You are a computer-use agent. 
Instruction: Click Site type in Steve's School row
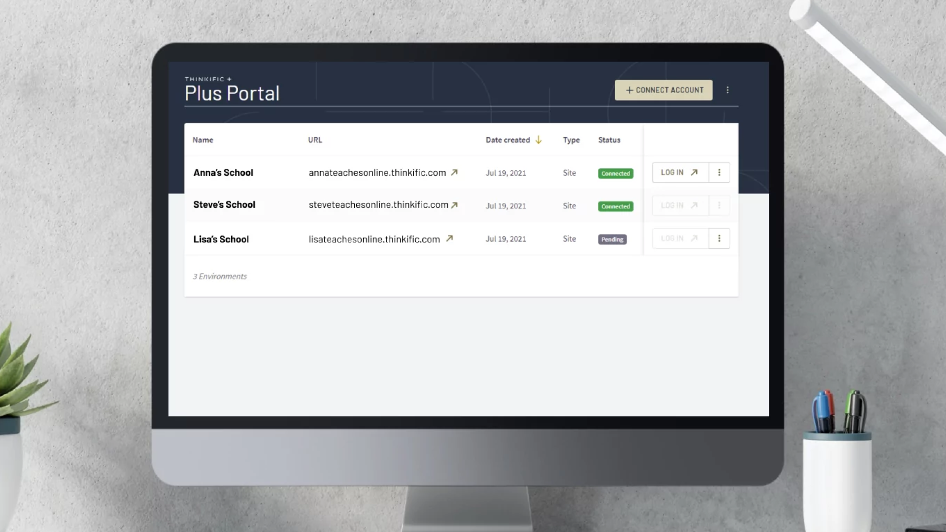pos(569,206)
